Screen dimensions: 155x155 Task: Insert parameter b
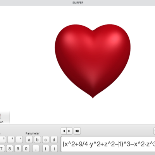point(37,139)
